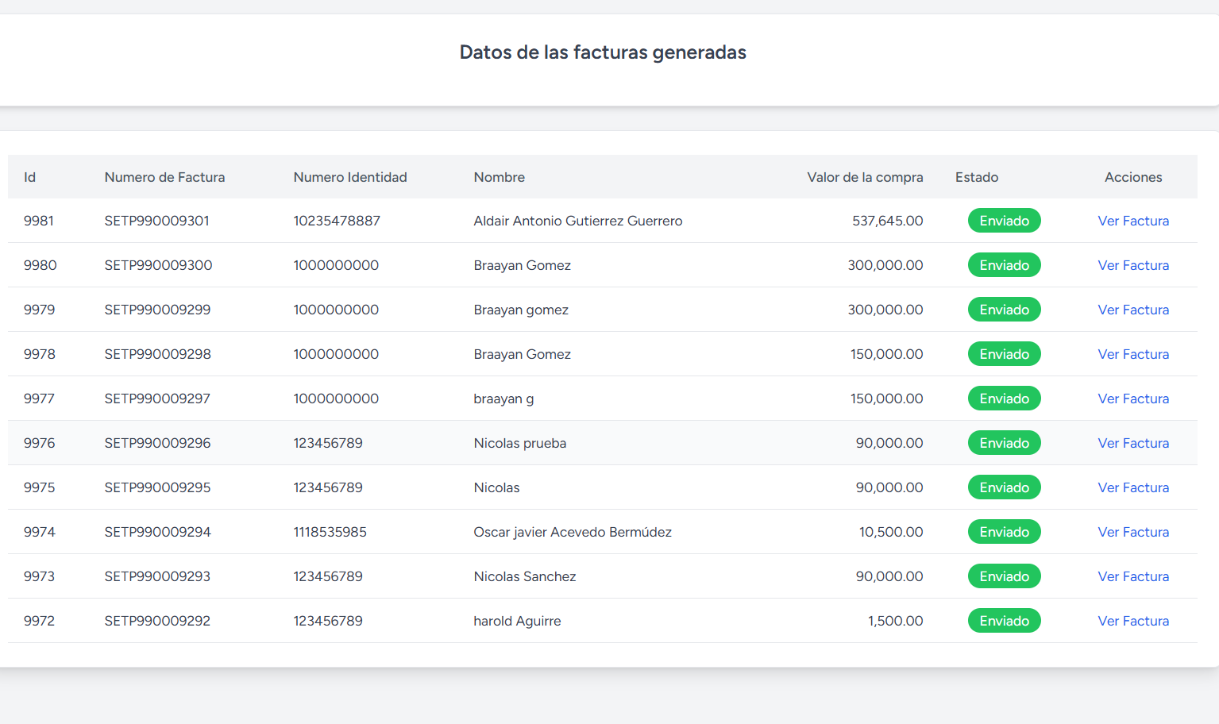Image resolution: width=1219 pixels, height=724 pixels.
Task: Select amount 300,000.00 in row 9980
Action: (885, 265)
